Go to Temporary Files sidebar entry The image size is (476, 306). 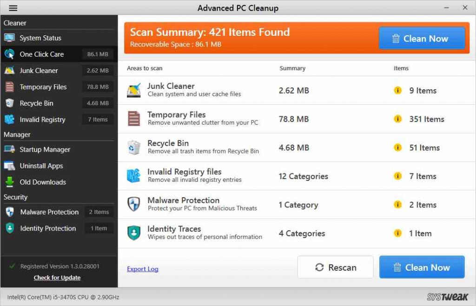(59, 87)
